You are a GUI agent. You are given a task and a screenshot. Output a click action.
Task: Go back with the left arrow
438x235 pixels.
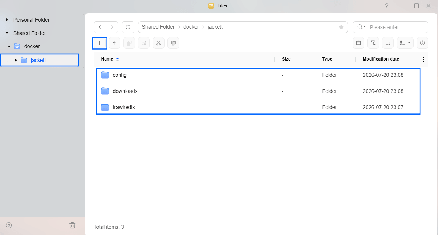click(100, 27)
